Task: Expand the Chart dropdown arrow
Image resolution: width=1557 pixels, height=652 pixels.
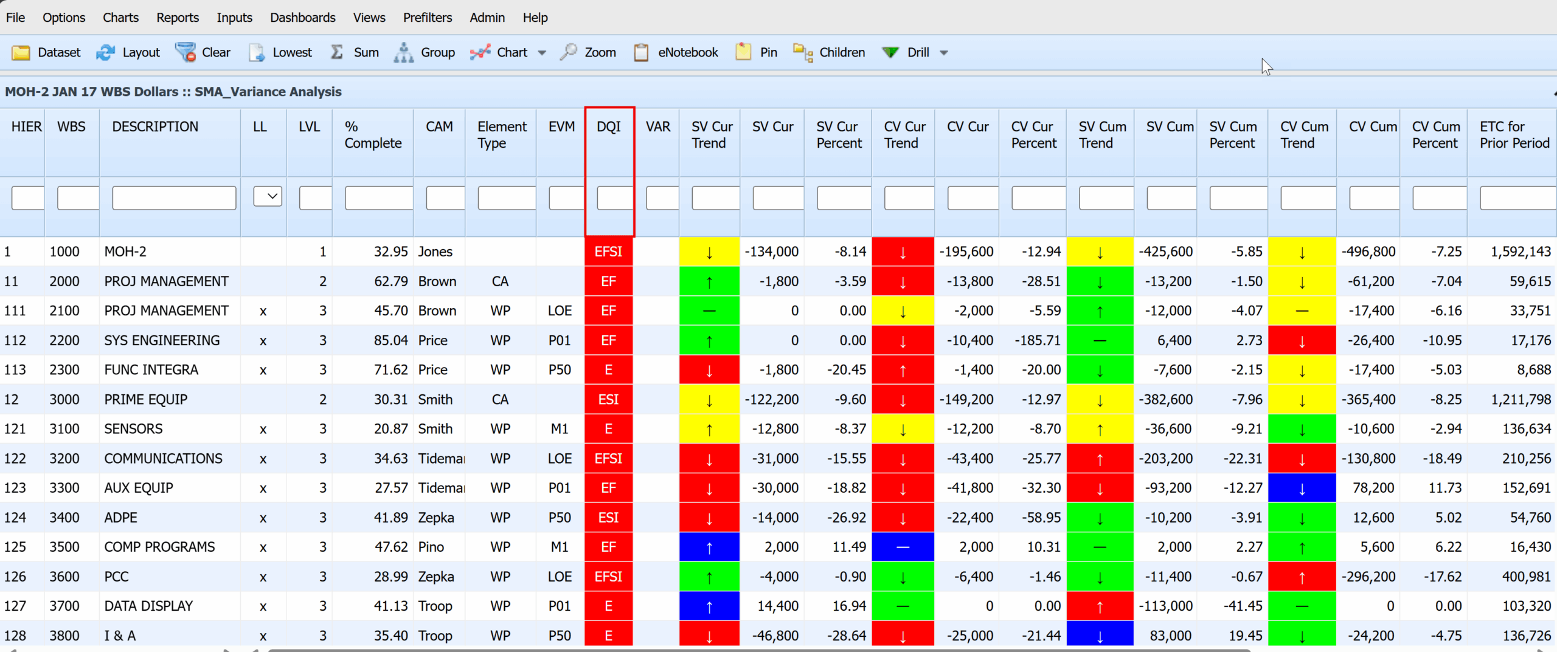Action: click(x=542, y=53)
